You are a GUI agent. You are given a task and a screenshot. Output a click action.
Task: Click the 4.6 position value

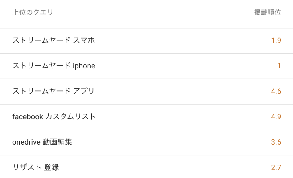(x=276, y=91)
